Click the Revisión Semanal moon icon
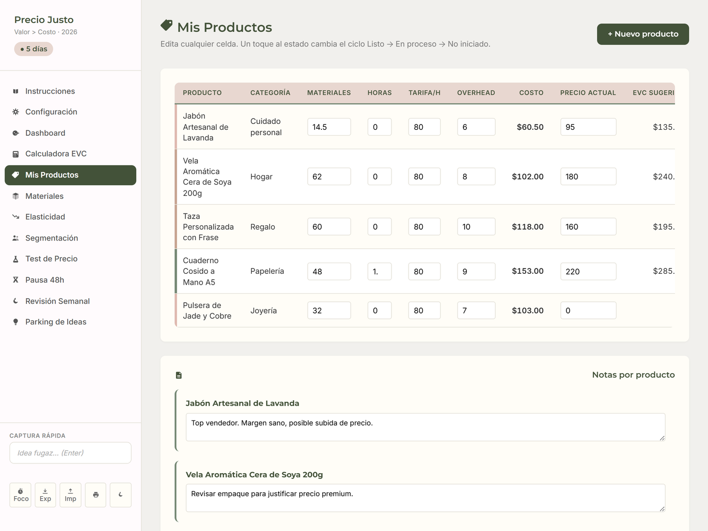Screen dimensions: 708x531 16,301
